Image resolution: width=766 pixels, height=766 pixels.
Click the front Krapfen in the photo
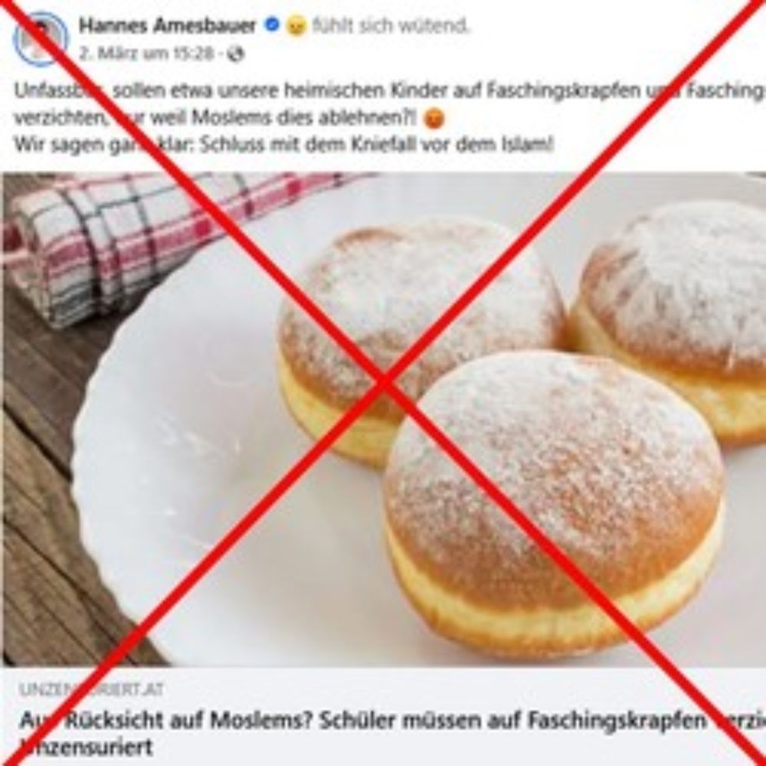[x=554, y=503]
